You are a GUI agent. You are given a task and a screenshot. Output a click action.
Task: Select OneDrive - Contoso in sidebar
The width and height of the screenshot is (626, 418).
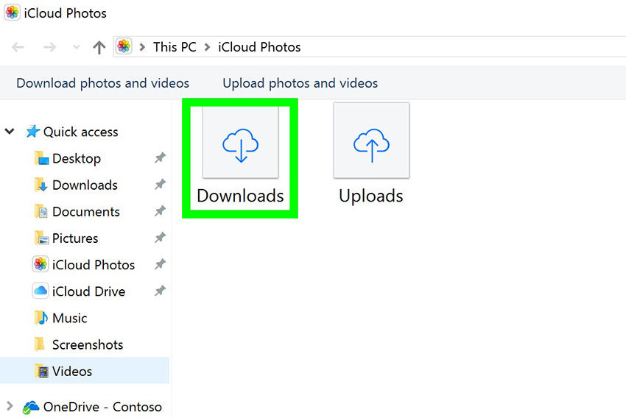(x=102, y=407)
